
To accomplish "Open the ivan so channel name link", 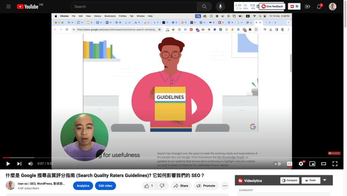I will coord(41,183).
